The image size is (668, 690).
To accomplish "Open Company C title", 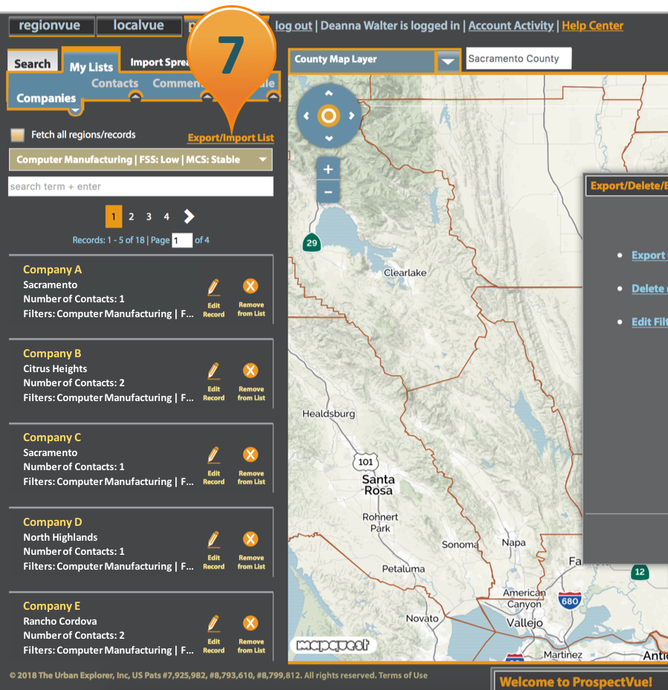I will [52, 437].
